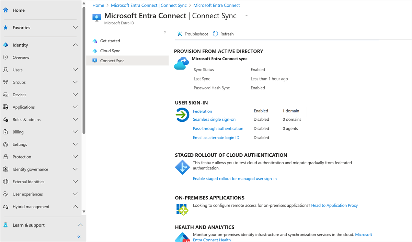Viewport: 412px width, 242px height.
Task: Click the Application Proxy grid icon
Action: click(182, 209)
